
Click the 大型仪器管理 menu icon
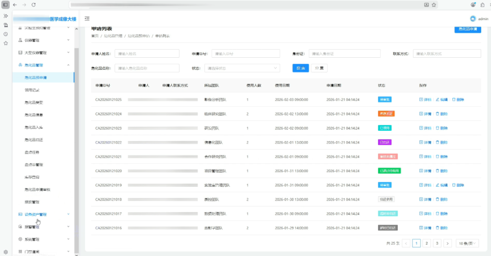20,52
